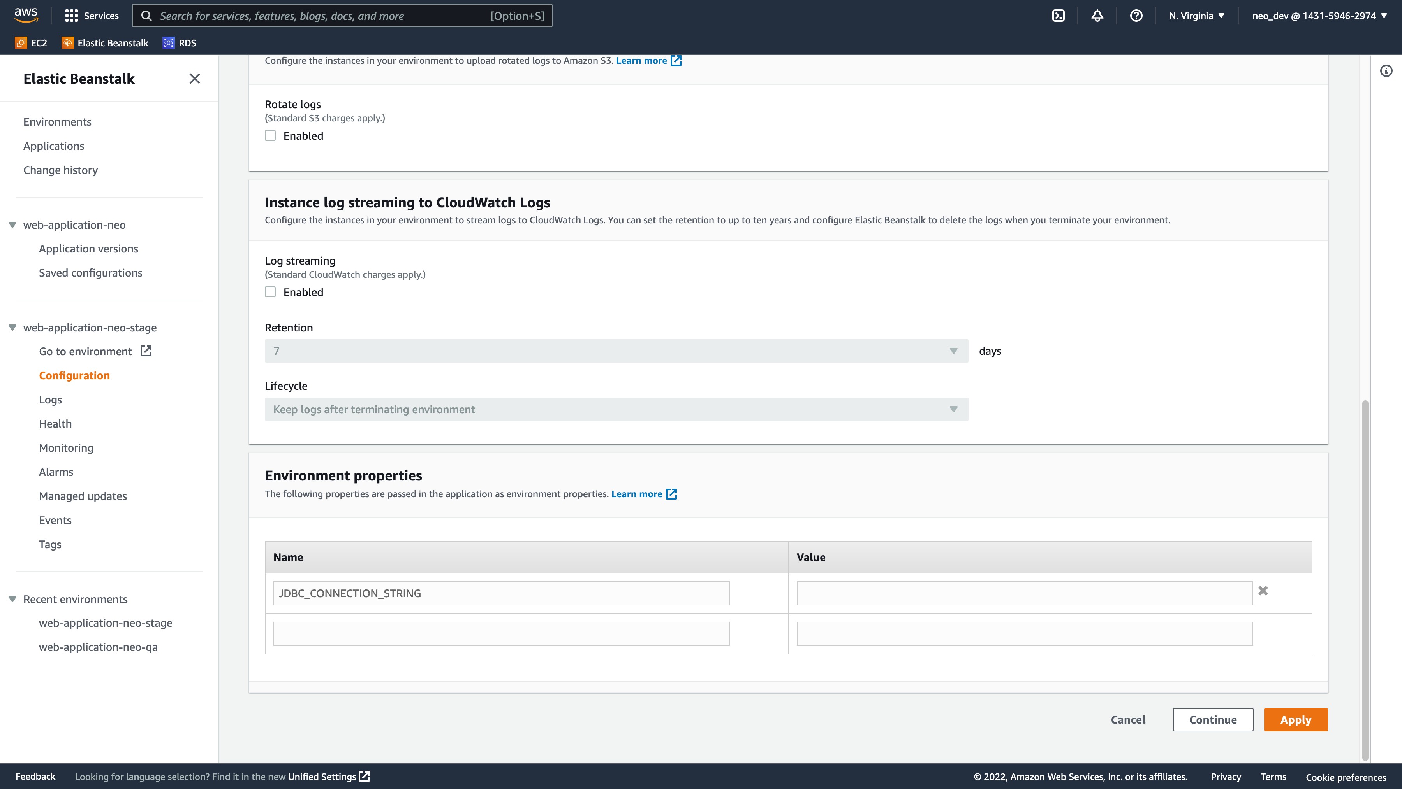Open the help question mark menu

point(1136,16)
